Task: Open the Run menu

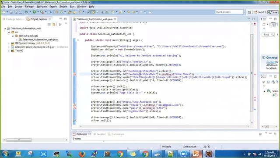Action: click(x=72, y=7)
